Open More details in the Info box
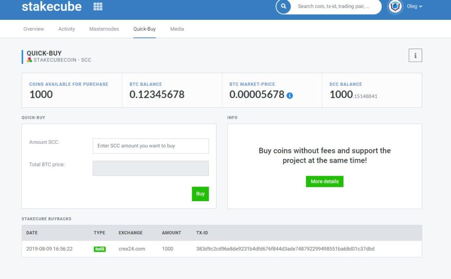This screenshot has height=279, width=451. pyautogui.click(x=325, y=181)
